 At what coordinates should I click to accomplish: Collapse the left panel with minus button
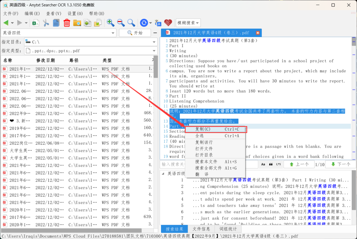155,33
